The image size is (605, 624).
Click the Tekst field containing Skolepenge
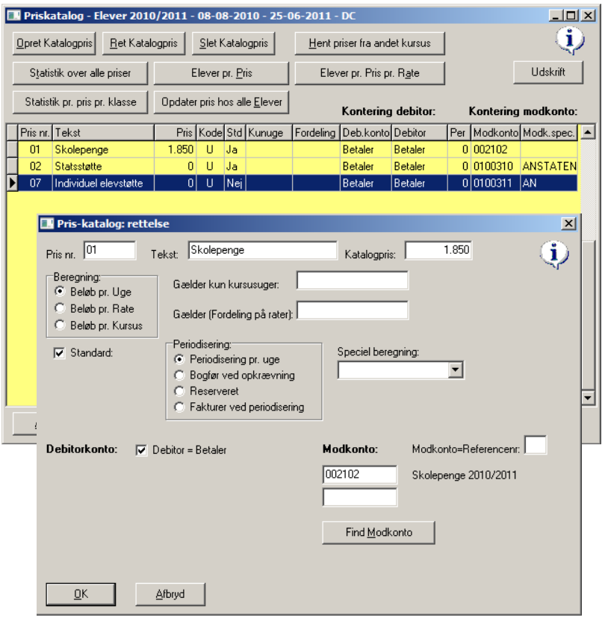click(263, 250)
